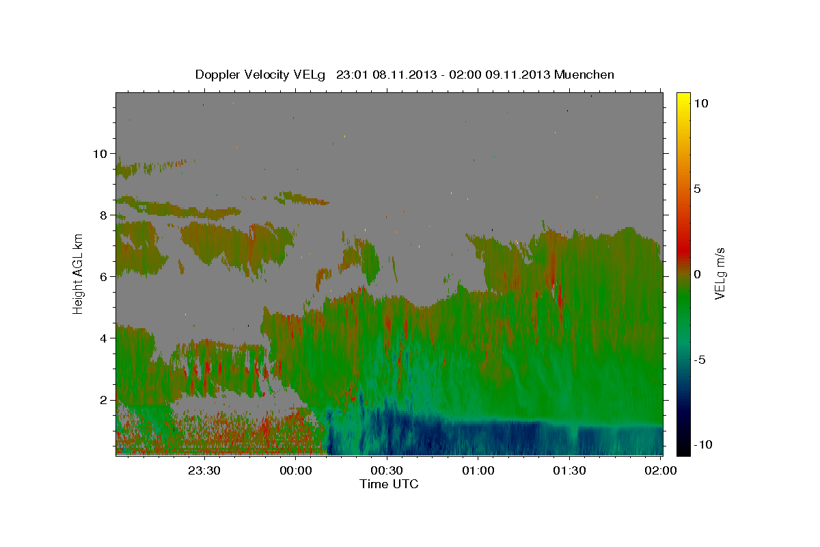Click the colorbar tick label '-10'
Screen dimensions: 820x547
coord(702,444)
